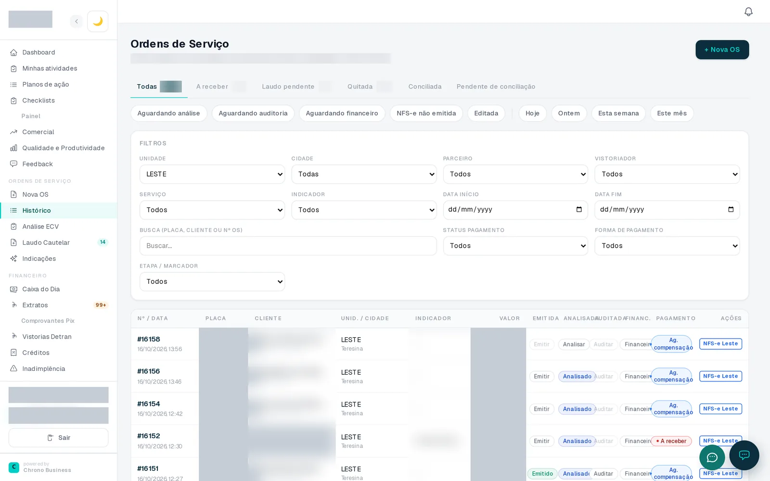The height and width of the screenshot is (481, 770).
Task: Open the Dashboard home icon
Action: click(13, 52)
